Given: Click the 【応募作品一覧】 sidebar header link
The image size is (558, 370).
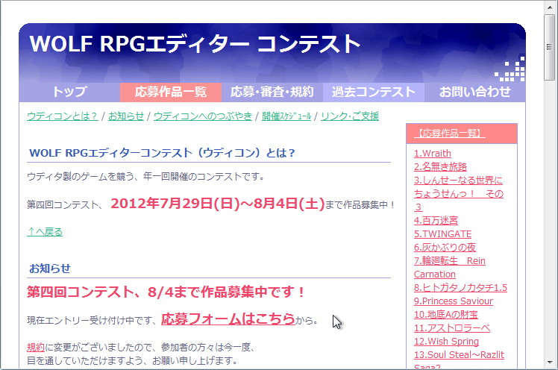Looking at the screenshot, I should [x=450, y=134].
